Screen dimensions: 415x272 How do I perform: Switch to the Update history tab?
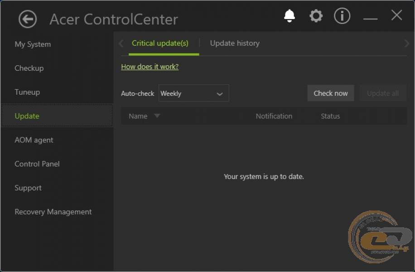(235, 43)
